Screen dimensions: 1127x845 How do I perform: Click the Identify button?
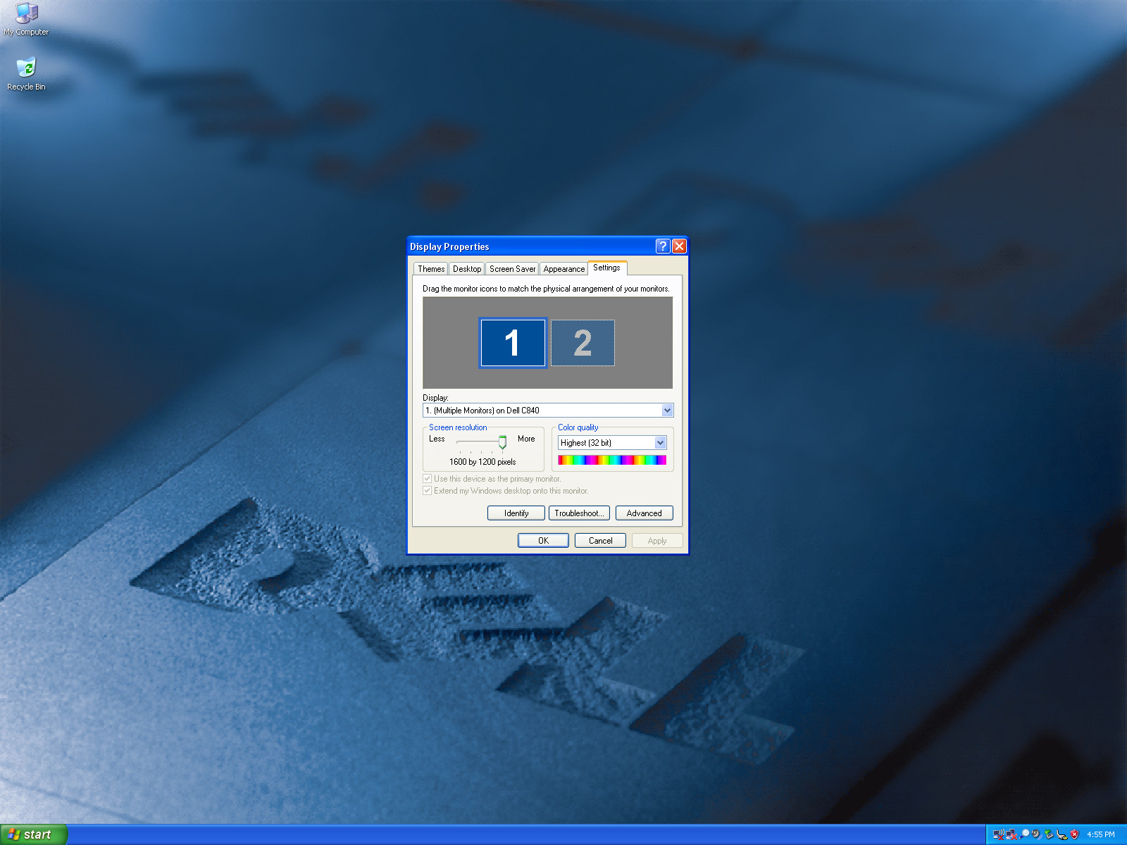(516, 513)
